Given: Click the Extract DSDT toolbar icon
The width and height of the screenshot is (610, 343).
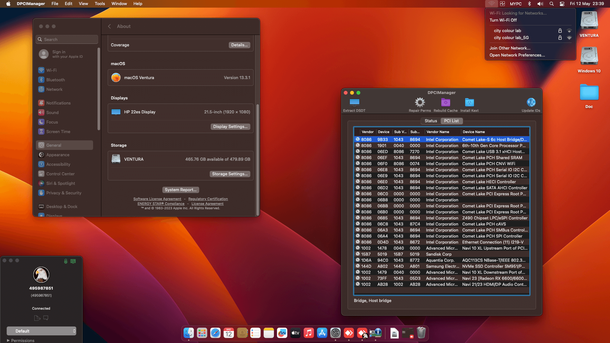Looking at the screenshot, I should click(354, 102).
